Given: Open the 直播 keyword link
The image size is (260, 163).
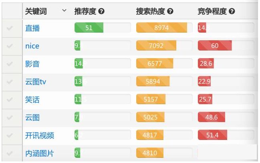Looking at the screenshot, I should 32,28.
